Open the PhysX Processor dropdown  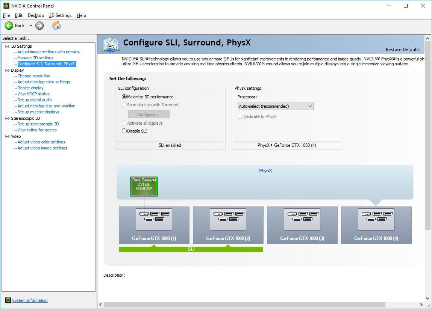click(276, 106)
